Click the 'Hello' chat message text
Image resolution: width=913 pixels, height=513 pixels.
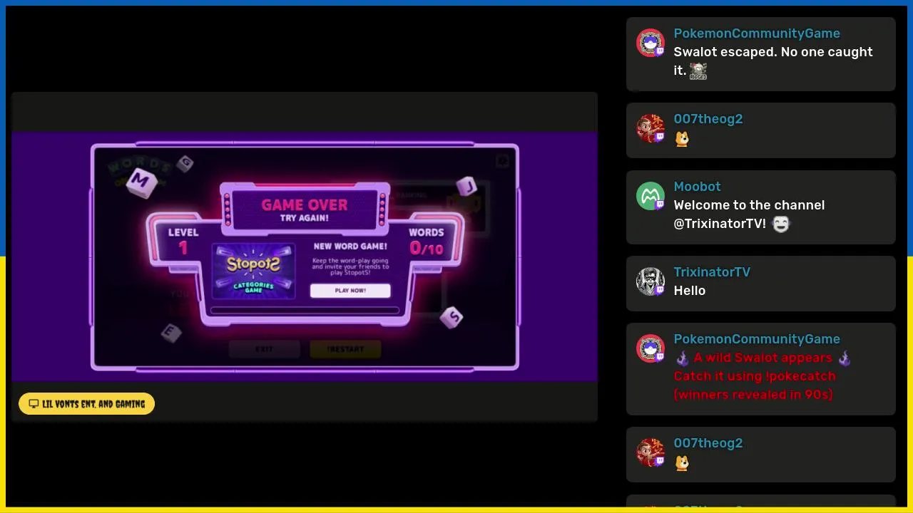pyautogui.click(x=690, y=291)
